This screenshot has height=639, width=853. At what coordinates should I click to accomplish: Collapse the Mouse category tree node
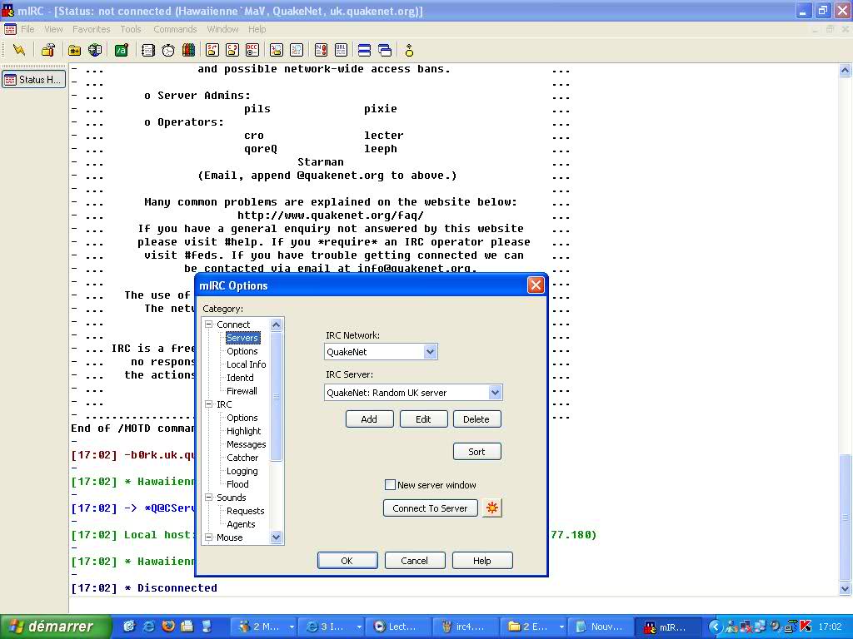pyautogui.click(x=208, y=537)
